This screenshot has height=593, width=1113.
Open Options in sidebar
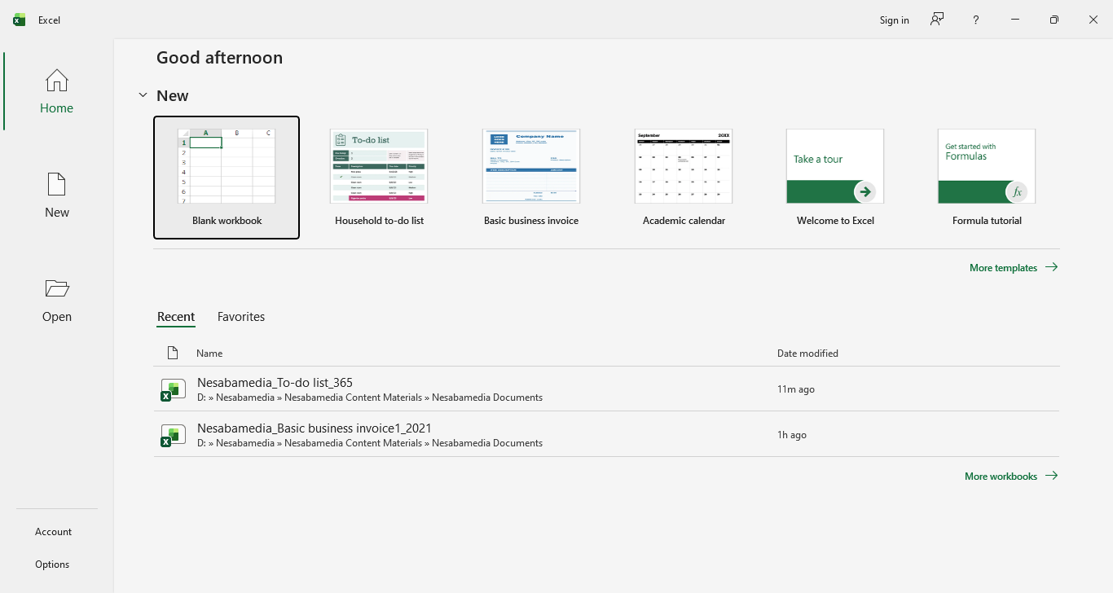[52, 564]
